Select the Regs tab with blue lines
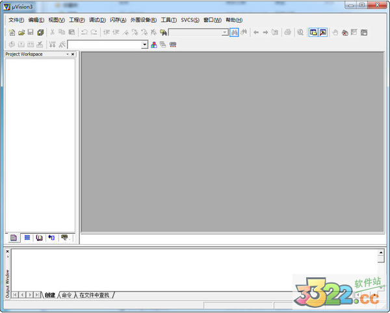The height and width of the screenshot is (313, 390). point(27,238)
